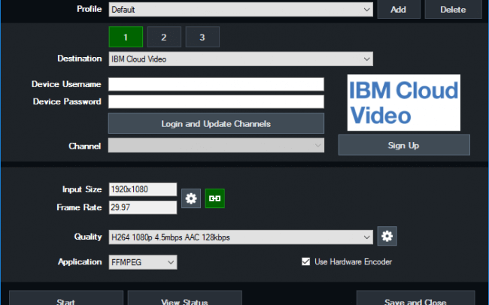Open quality settings gear icon
Viewport: 489px width, 305px height.
[x=387, y=236]
